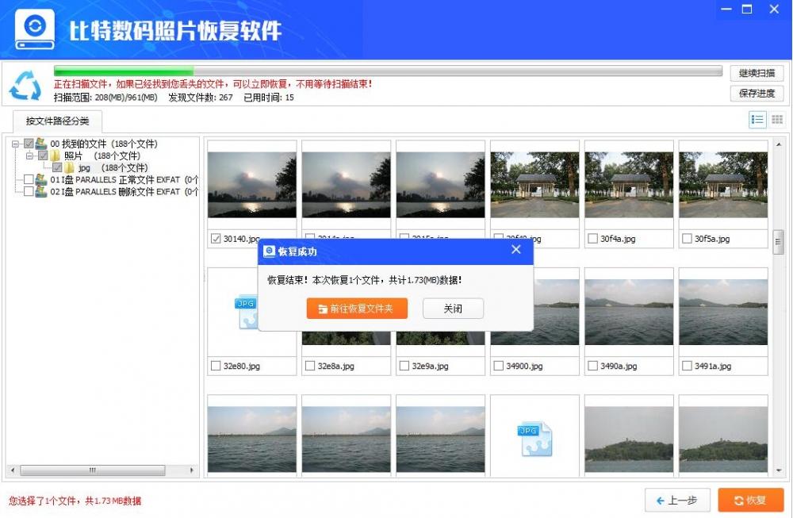Click the recovery icon in the 恢复成功 dialog titlebar
793x518 pixels.
coord(270,249)
